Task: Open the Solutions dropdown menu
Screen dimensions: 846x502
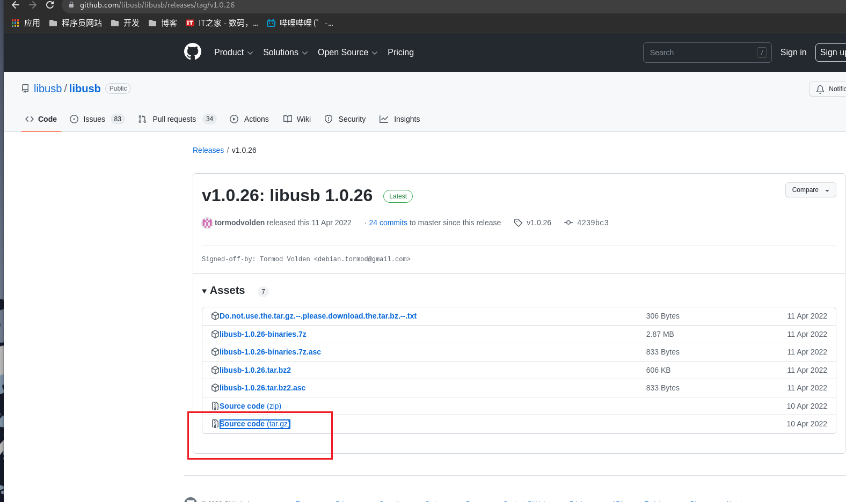Action: (x=285, y=52)
